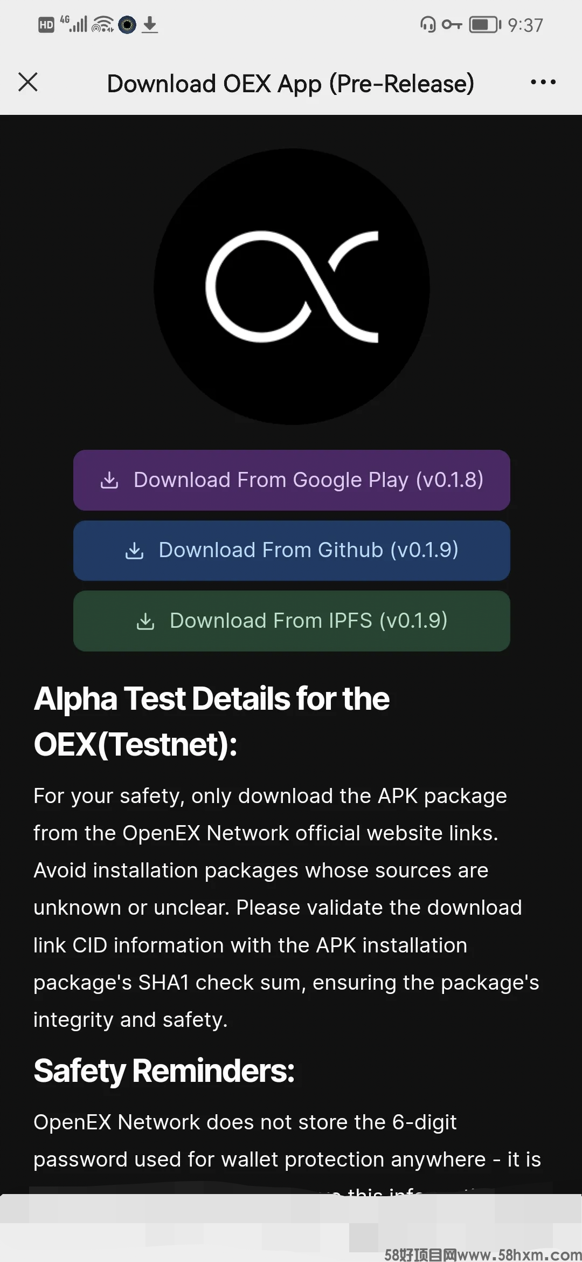Image resolution: width=582 pixels, height=1262 pixels.
Task: Open the three-dot more options menu
Action: 543,83
